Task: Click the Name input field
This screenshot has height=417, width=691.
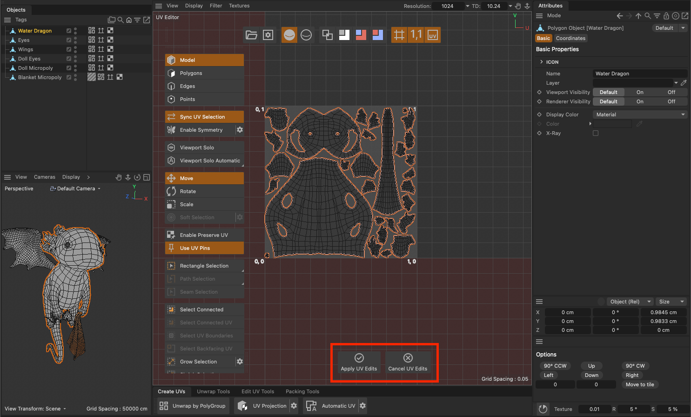Action: 640,74
